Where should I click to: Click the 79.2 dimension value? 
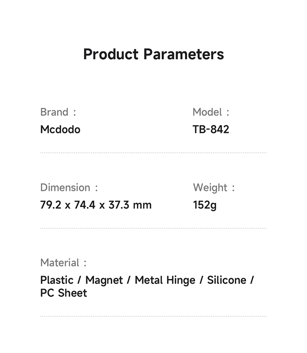coord(51,205)
